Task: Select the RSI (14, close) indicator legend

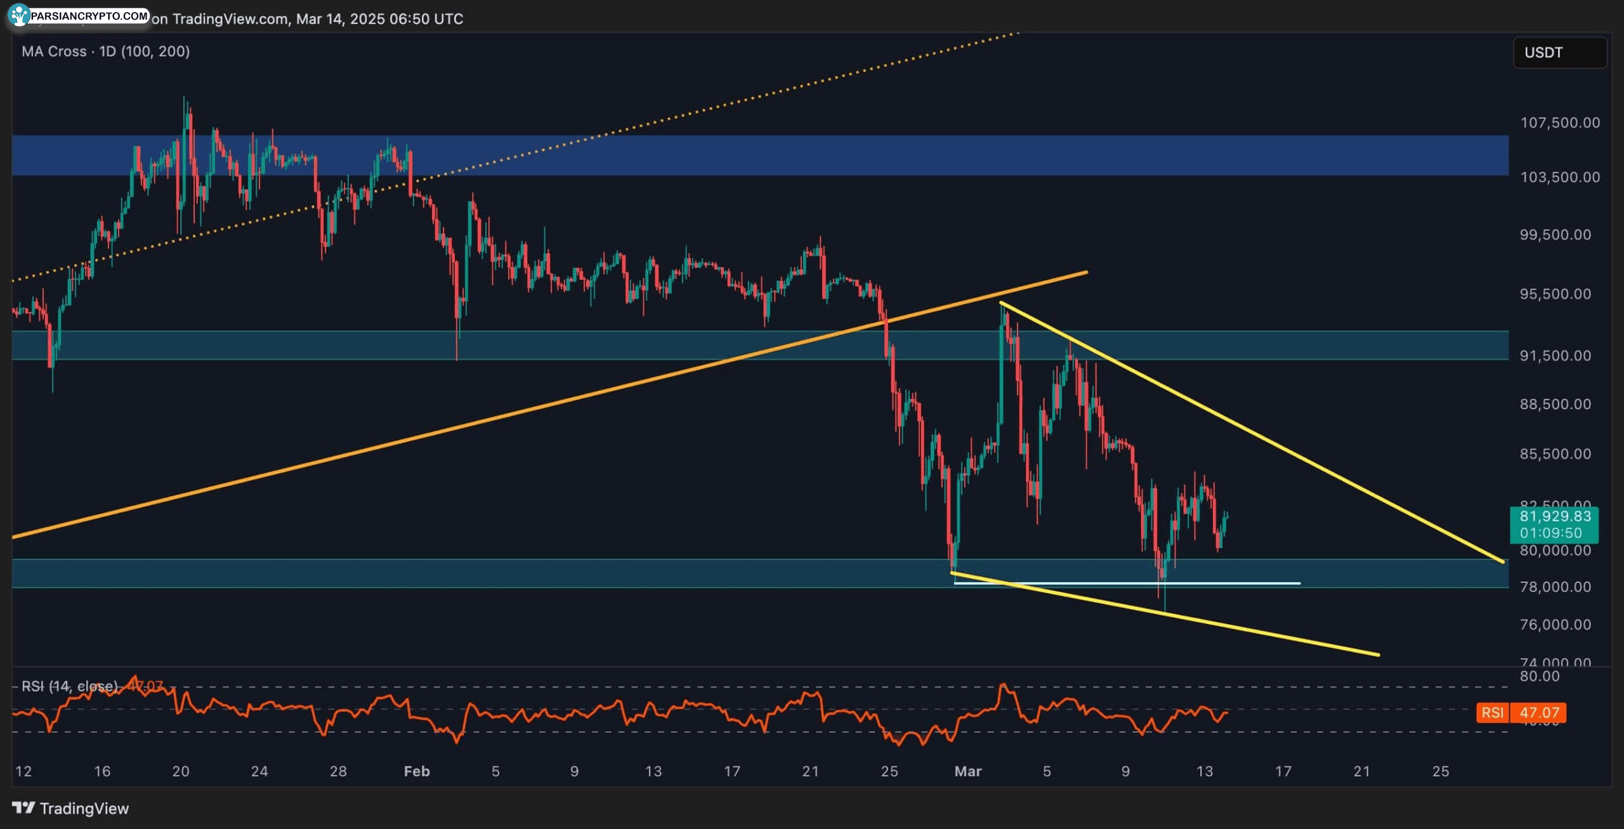Action: (x=70, y=686)
